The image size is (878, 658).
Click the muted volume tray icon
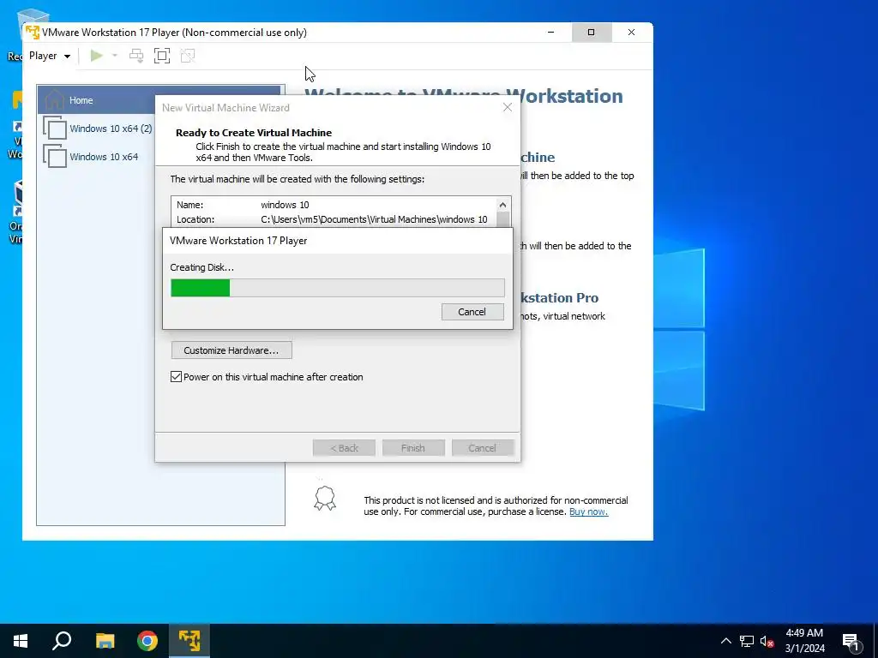pyautogui.click(x=767, y=641)
